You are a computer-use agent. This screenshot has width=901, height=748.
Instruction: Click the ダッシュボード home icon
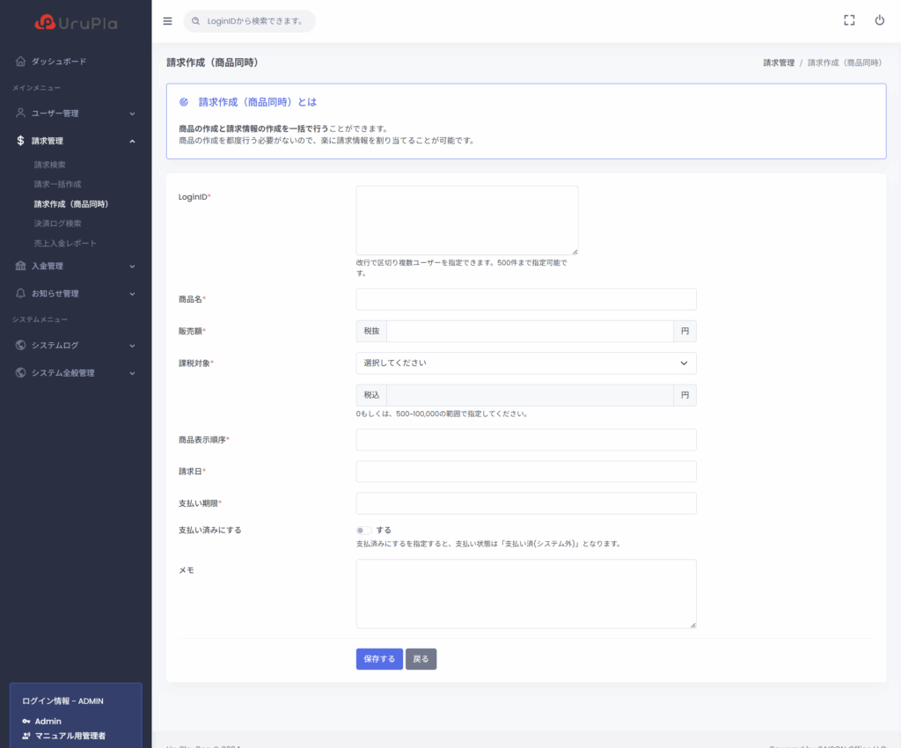click(x=20, y=62)
